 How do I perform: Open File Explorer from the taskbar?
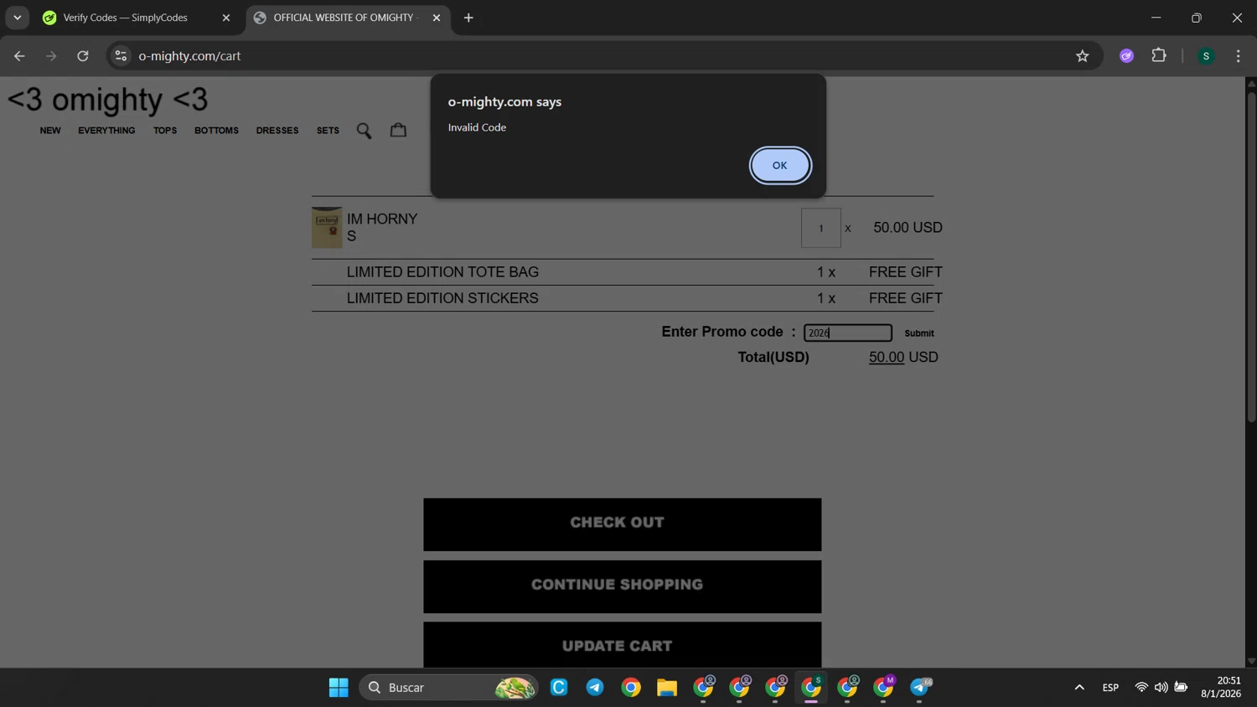[x=667, y=688]
